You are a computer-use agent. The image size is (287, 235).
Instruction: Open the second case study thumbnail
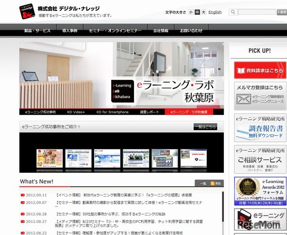pyautogui.click(x=78, y=158)
